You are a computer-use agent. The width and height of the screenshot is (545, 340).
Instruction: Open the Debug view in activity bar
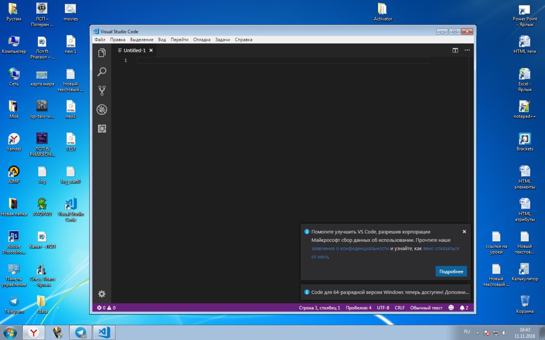click(x=102, y=110)
